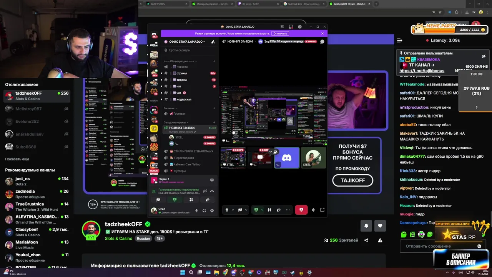The width and height of the screenshot is (492, 277).
Task: Toggle microphone in call control bar
Action: point(227,210)
